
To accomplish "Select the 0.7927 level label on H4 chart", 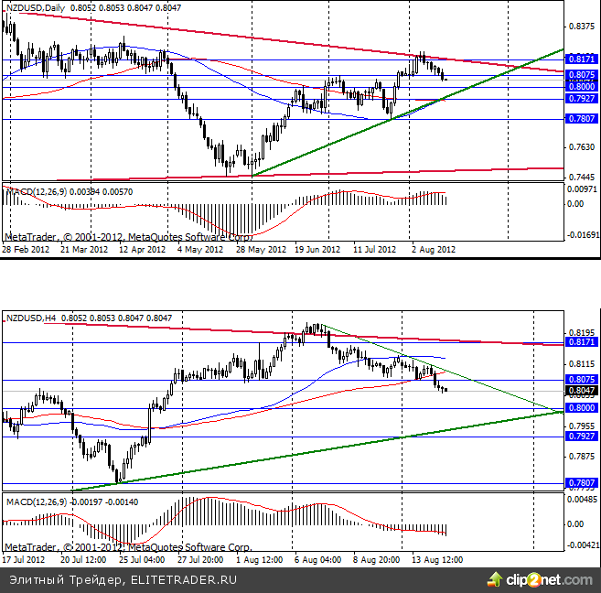I will 582,437.
